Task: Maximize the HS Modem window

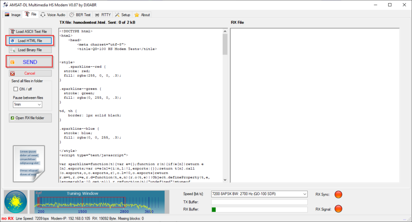Action: click(390, 5)
